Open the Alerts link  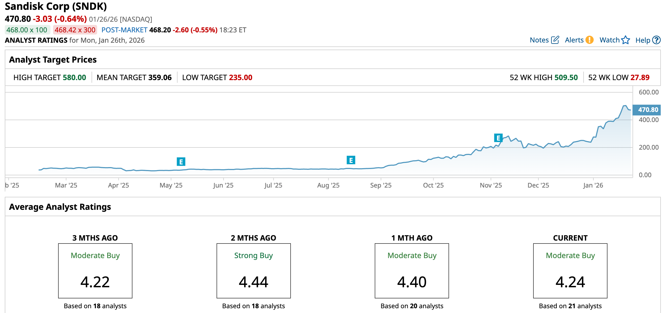(574, 40)
